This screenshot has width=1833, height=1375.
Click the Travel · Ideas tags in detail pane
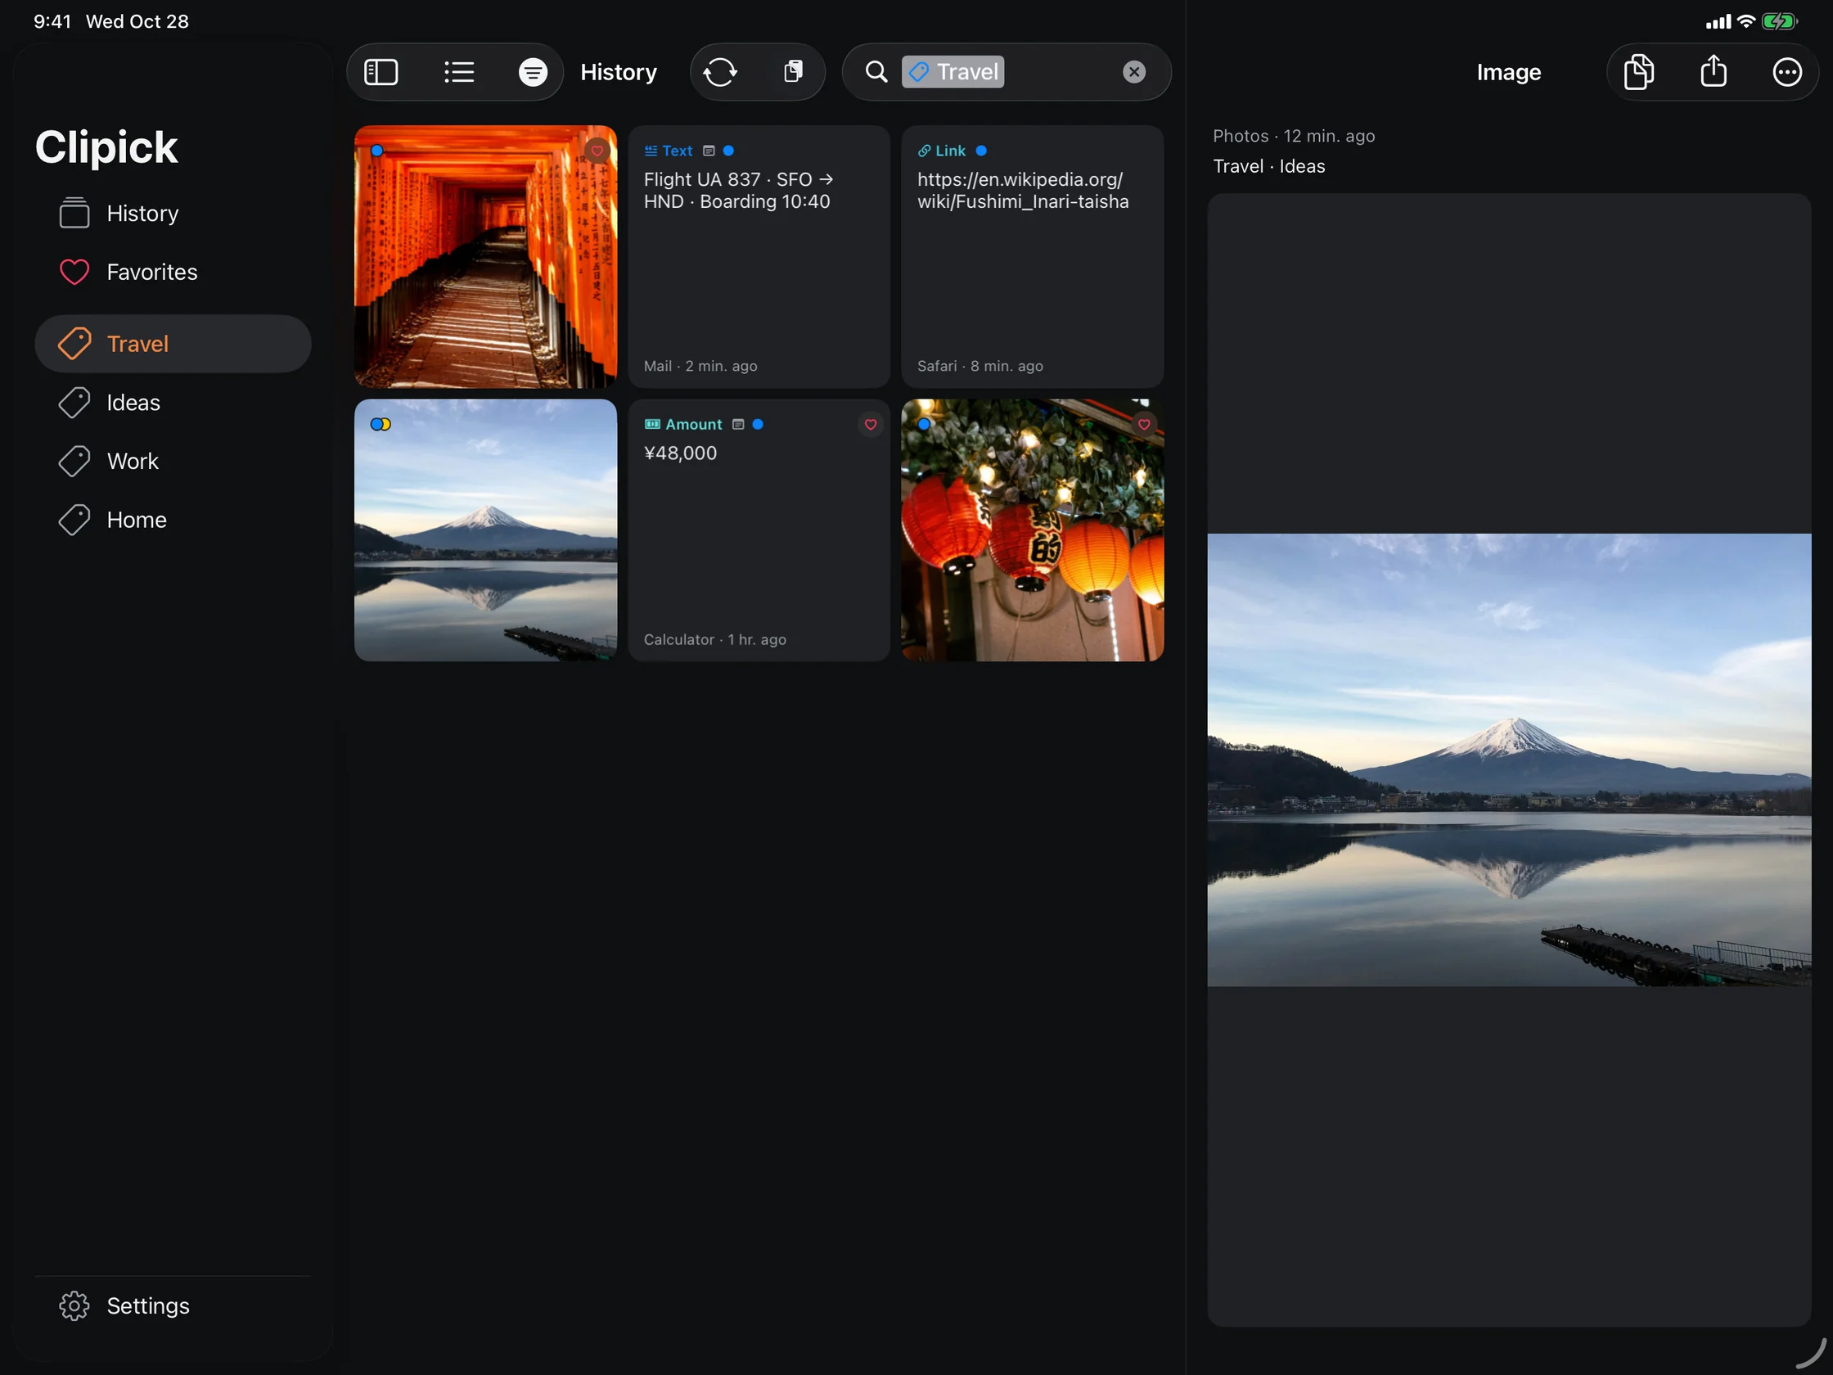tap(1268, 167)
